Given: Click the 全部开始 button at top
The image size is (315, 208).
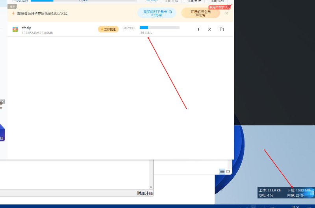Looking at the screenshot, I should pos(171,1).
